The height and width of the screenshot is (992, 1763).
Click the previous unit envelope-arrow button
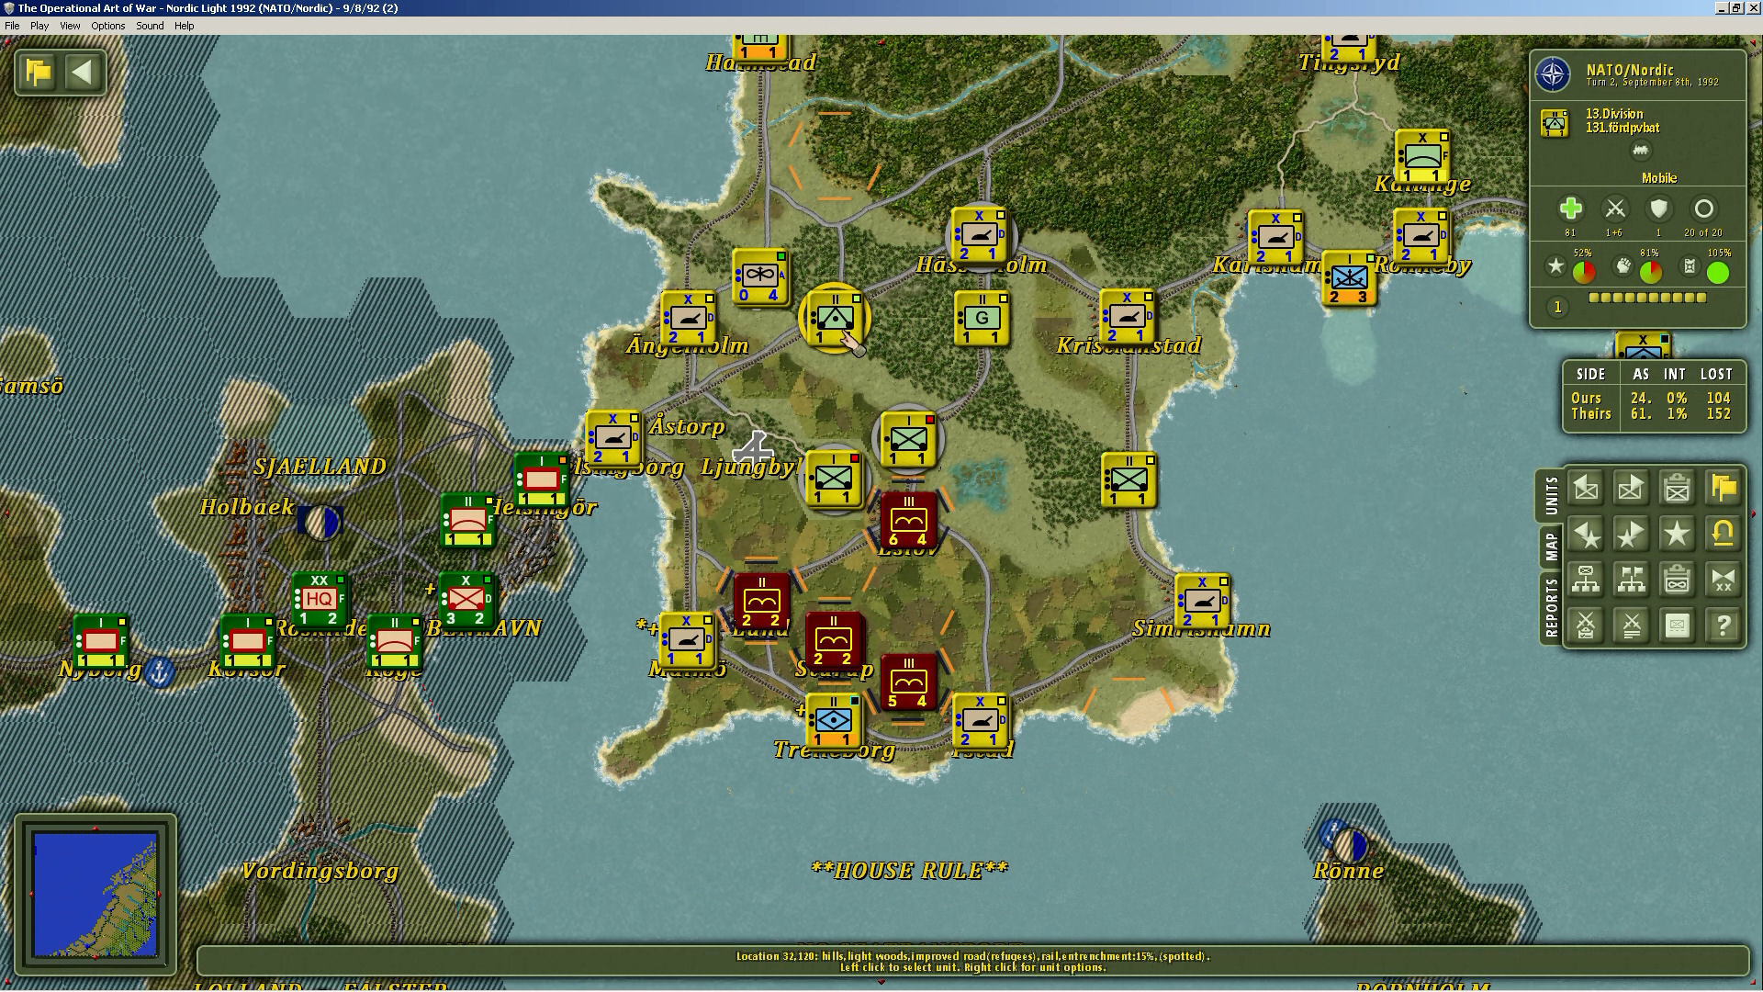[1586, 488]
